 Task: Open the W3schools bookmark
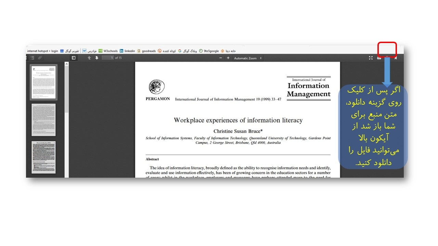[108, 51]
